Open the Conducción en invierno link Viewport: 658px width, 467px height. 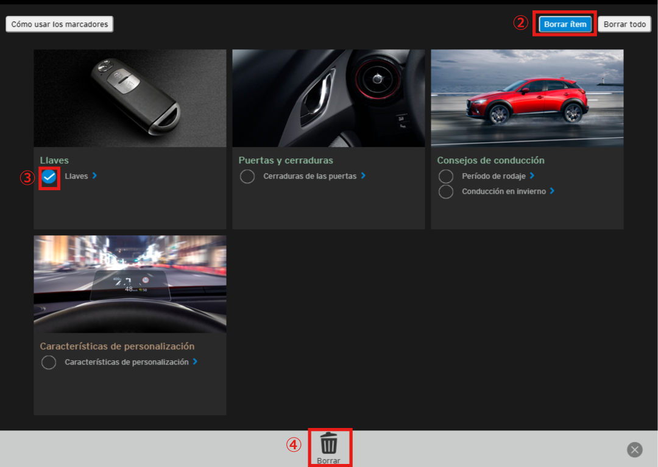click(x=504, y=191)
